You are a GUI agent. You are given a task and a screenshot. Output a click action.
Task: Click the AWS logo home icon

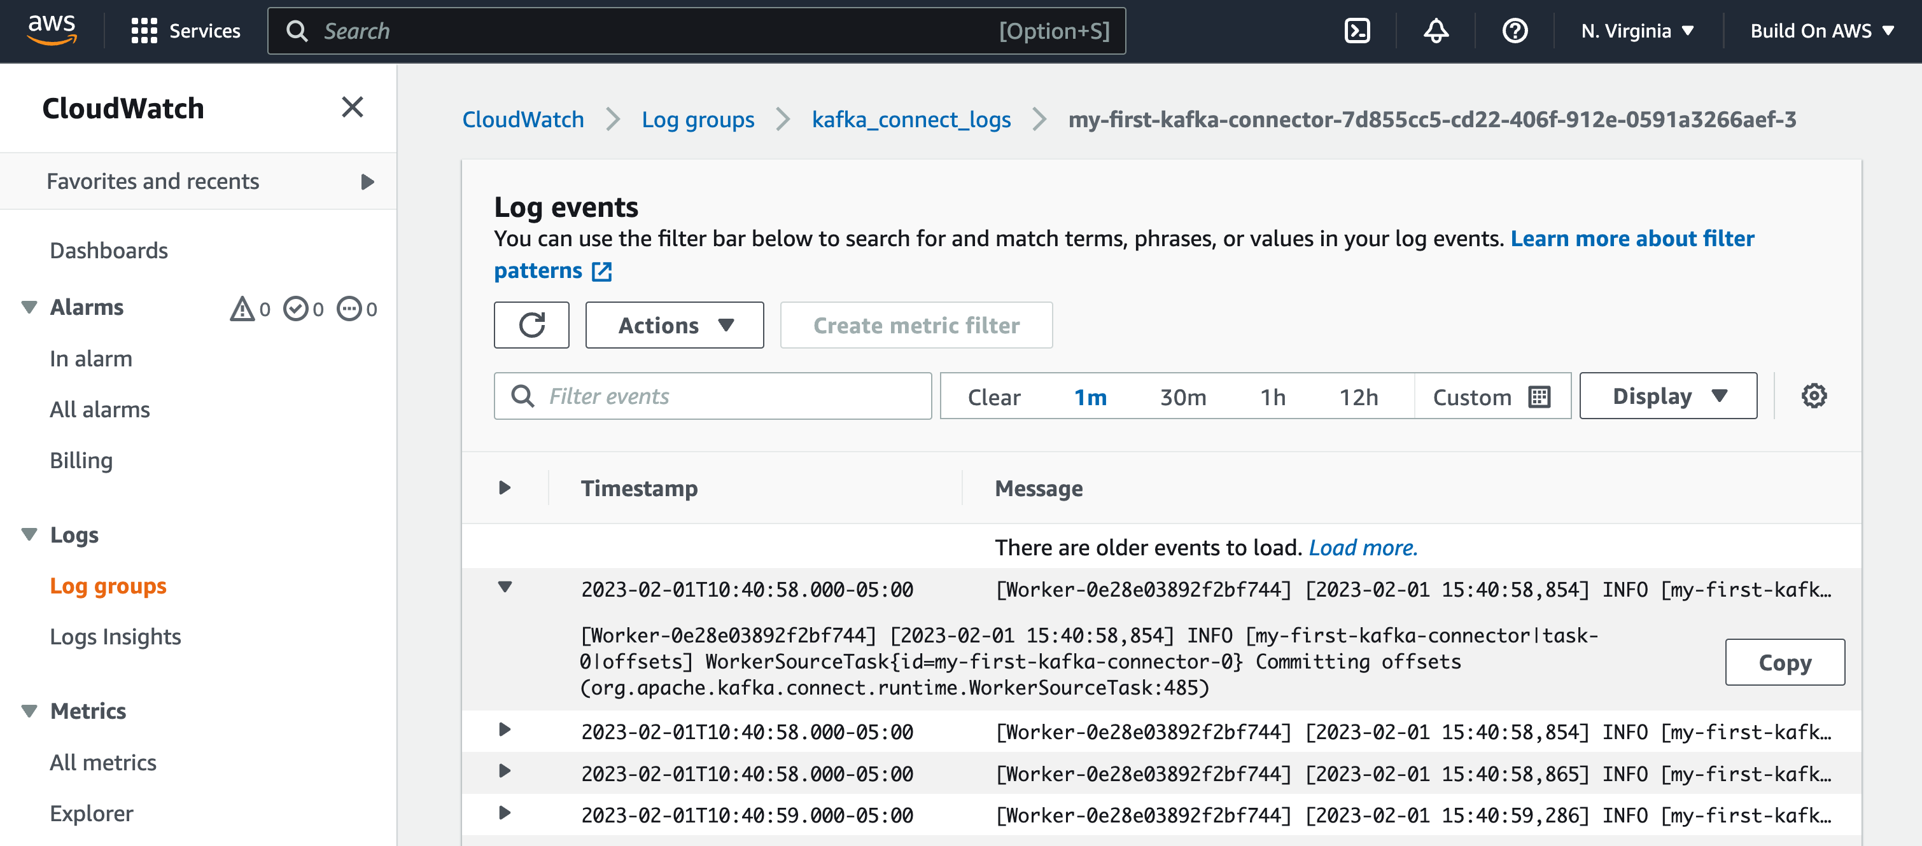tap(52, 31)
